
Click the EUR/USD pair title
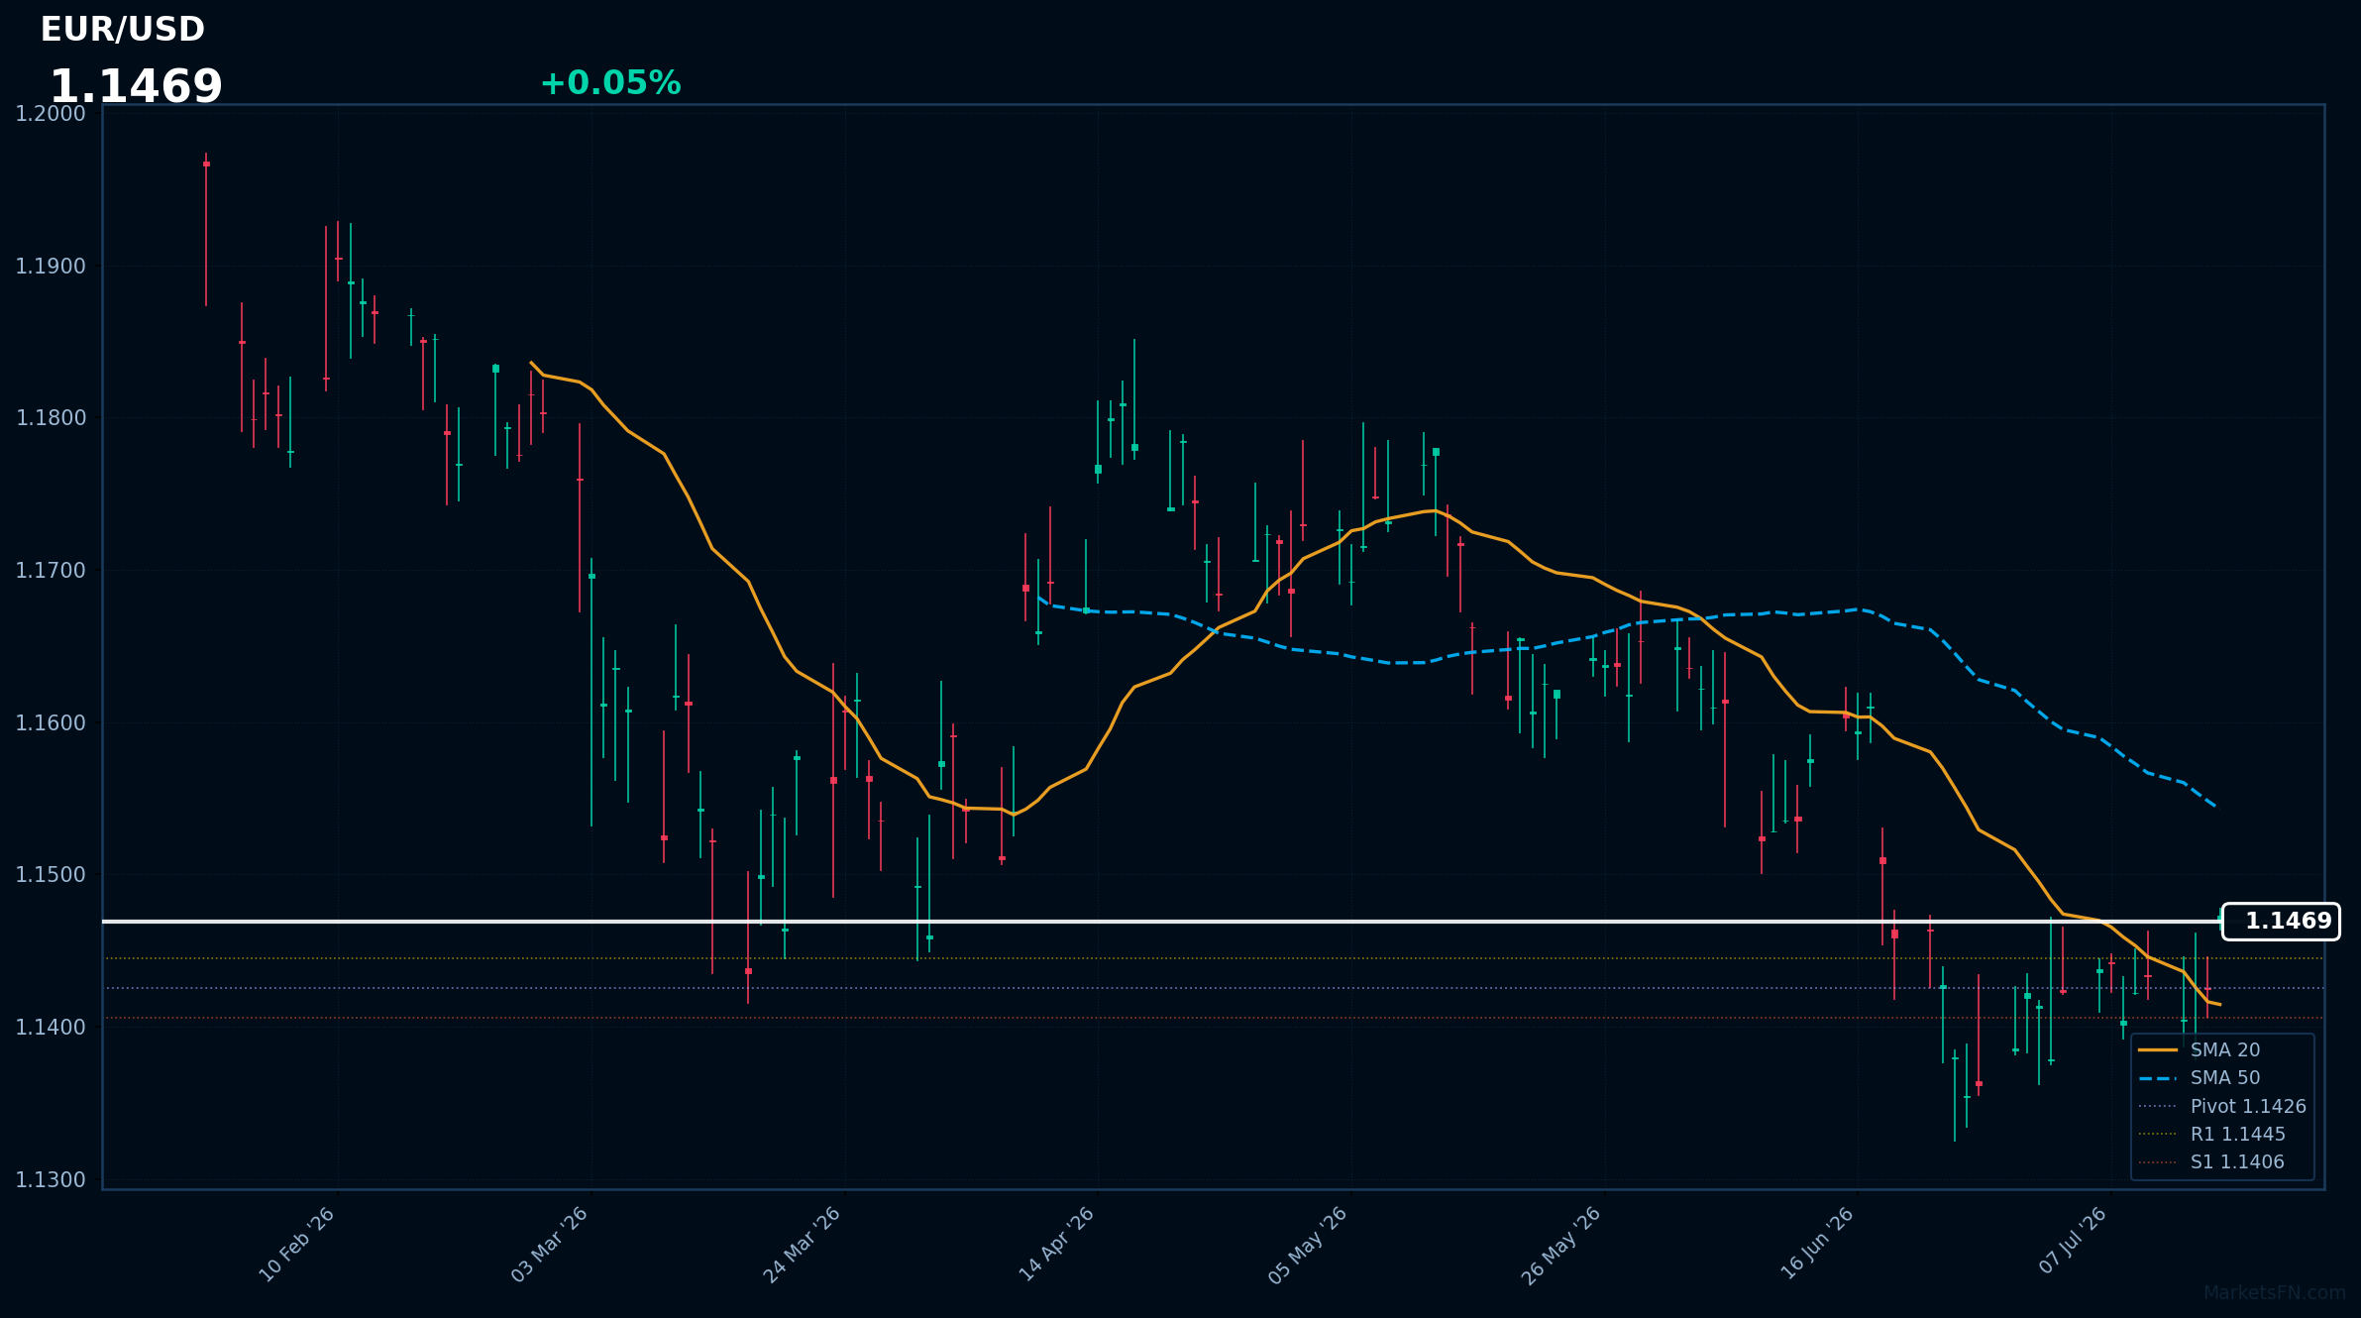(123, 30)
